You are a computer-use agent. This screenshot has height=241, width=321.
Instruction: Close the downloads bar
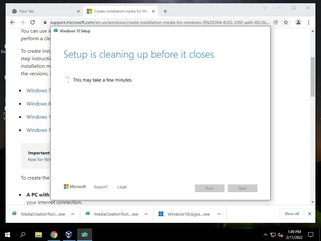pyautogui.click(x=309, y=214)
